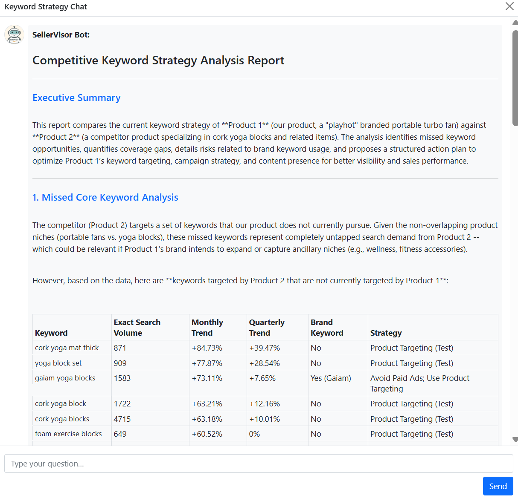Screen dimensions: 518x498
Task: Close the Keyword Strategy Chat dialog
Action: [509, 6]
